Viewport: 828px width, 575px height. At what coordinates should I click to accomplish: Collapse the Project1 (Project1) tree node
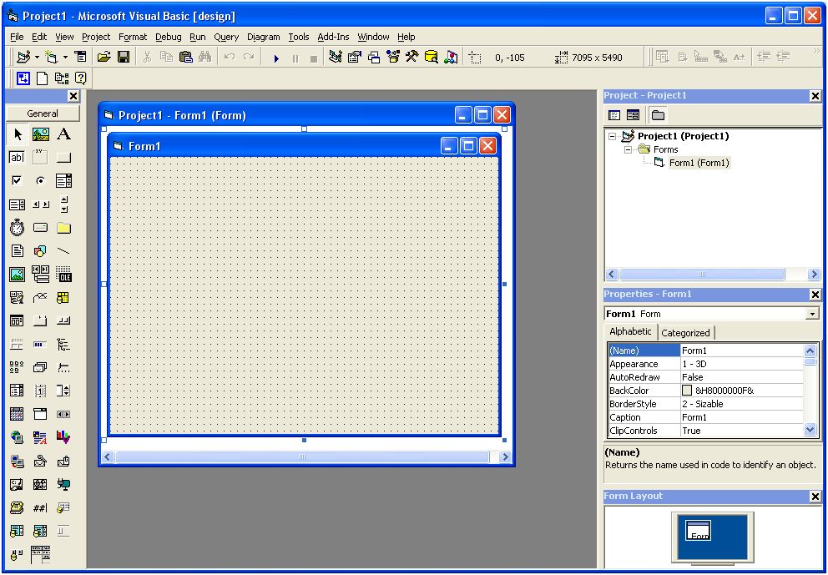(x=612, y=136)
